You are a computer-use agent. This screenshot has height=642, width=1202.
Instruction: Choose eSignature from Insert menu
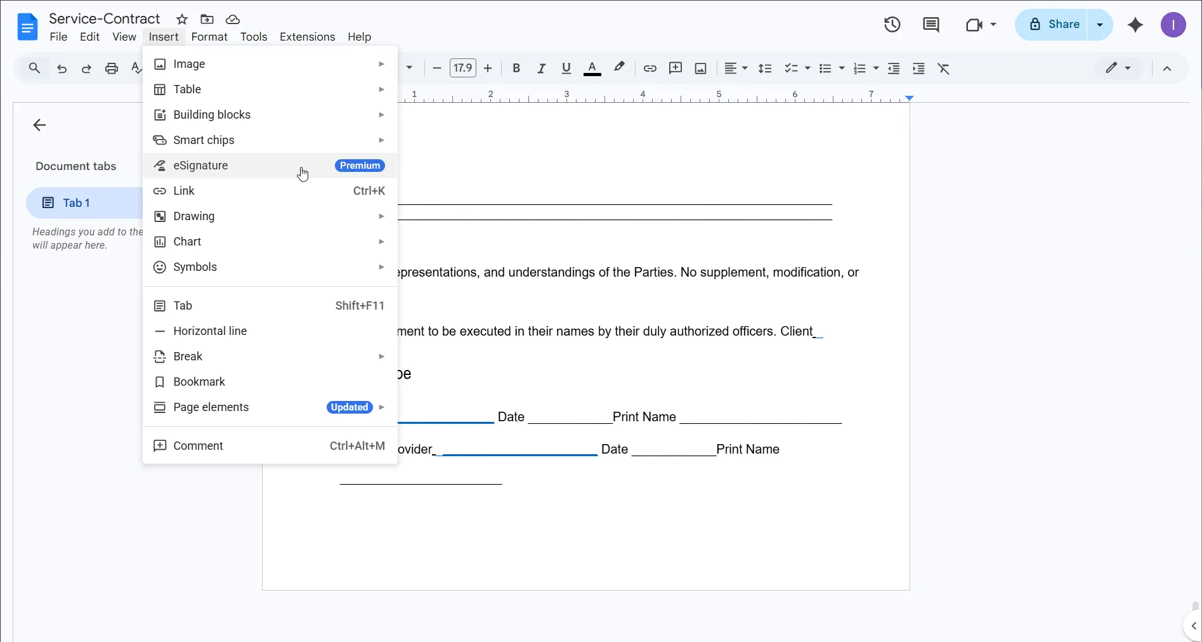pyautogui.click(x=270, y=166)
